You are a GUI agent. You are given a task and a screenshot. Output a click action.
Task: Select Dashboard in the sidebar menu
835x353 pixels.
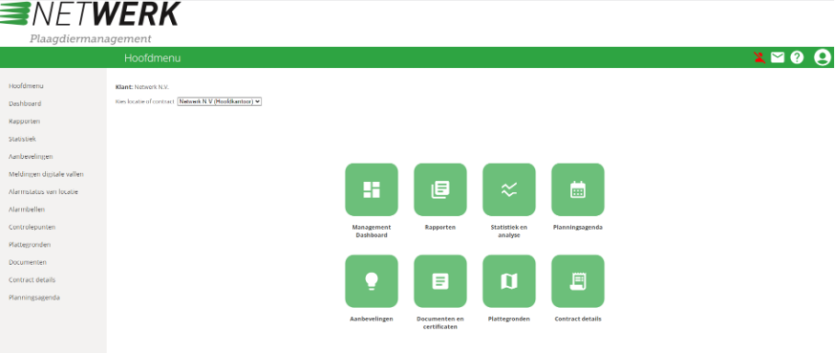point(25,103)
